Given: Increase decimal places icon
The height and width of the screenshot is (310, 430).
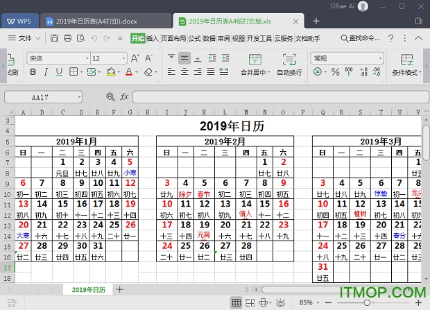Looking at the screenshot, I should 363,72.
